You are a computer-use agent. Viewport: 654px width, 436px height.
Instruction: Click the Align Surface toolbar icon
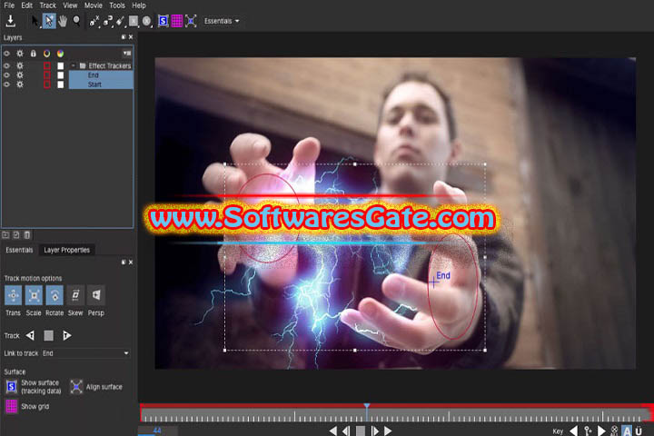tap(191, 21)
